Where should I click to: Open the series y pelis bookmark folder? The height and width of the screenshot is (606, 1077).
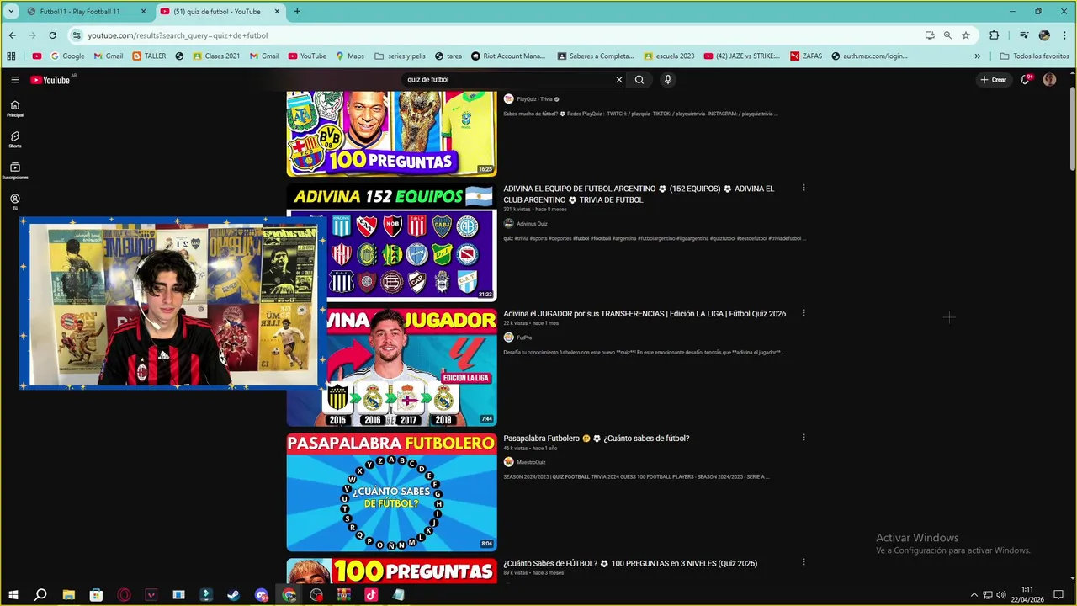point(400,56)
